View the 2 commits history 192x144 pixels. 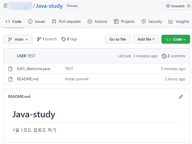coord(173,56)
